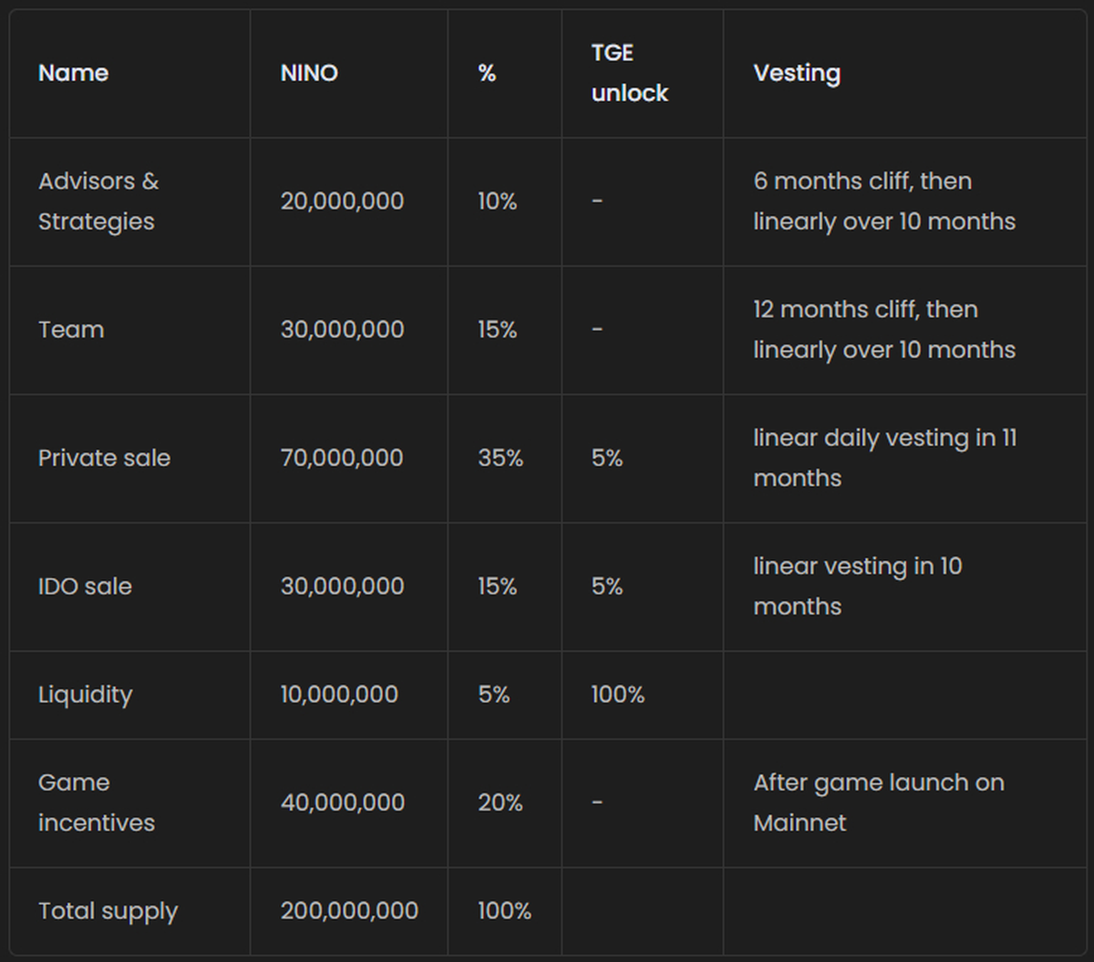Click the Vesting column header

(797, 73)
